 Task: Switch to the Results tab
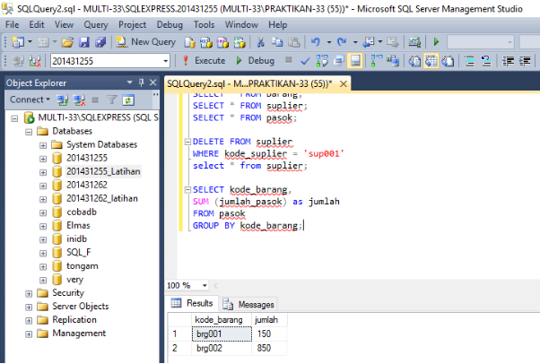coord(192,303)
